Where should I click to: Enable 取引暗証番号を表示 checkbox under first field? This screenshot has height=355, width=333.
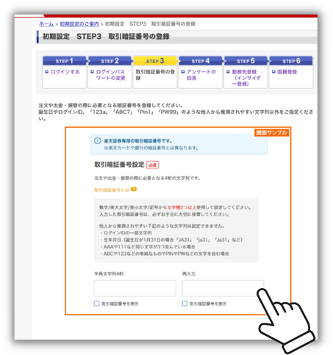pyautogui.click(x=97, y=304)
